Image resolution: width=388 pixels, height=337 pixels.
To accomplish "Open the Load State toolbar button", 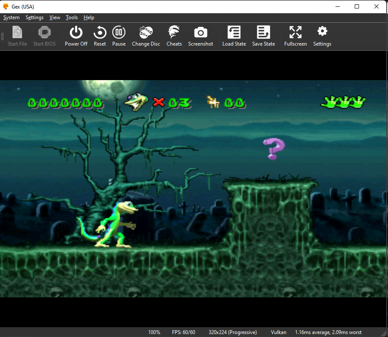I will pyautogui.click(x=234, y=36).
